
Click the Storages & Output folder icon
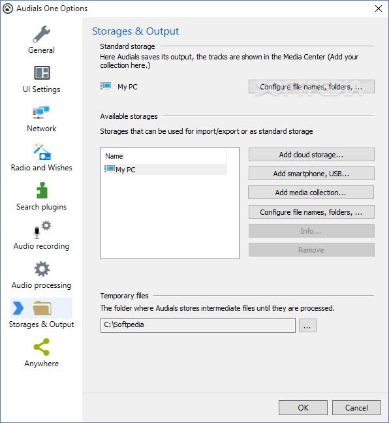42,308
